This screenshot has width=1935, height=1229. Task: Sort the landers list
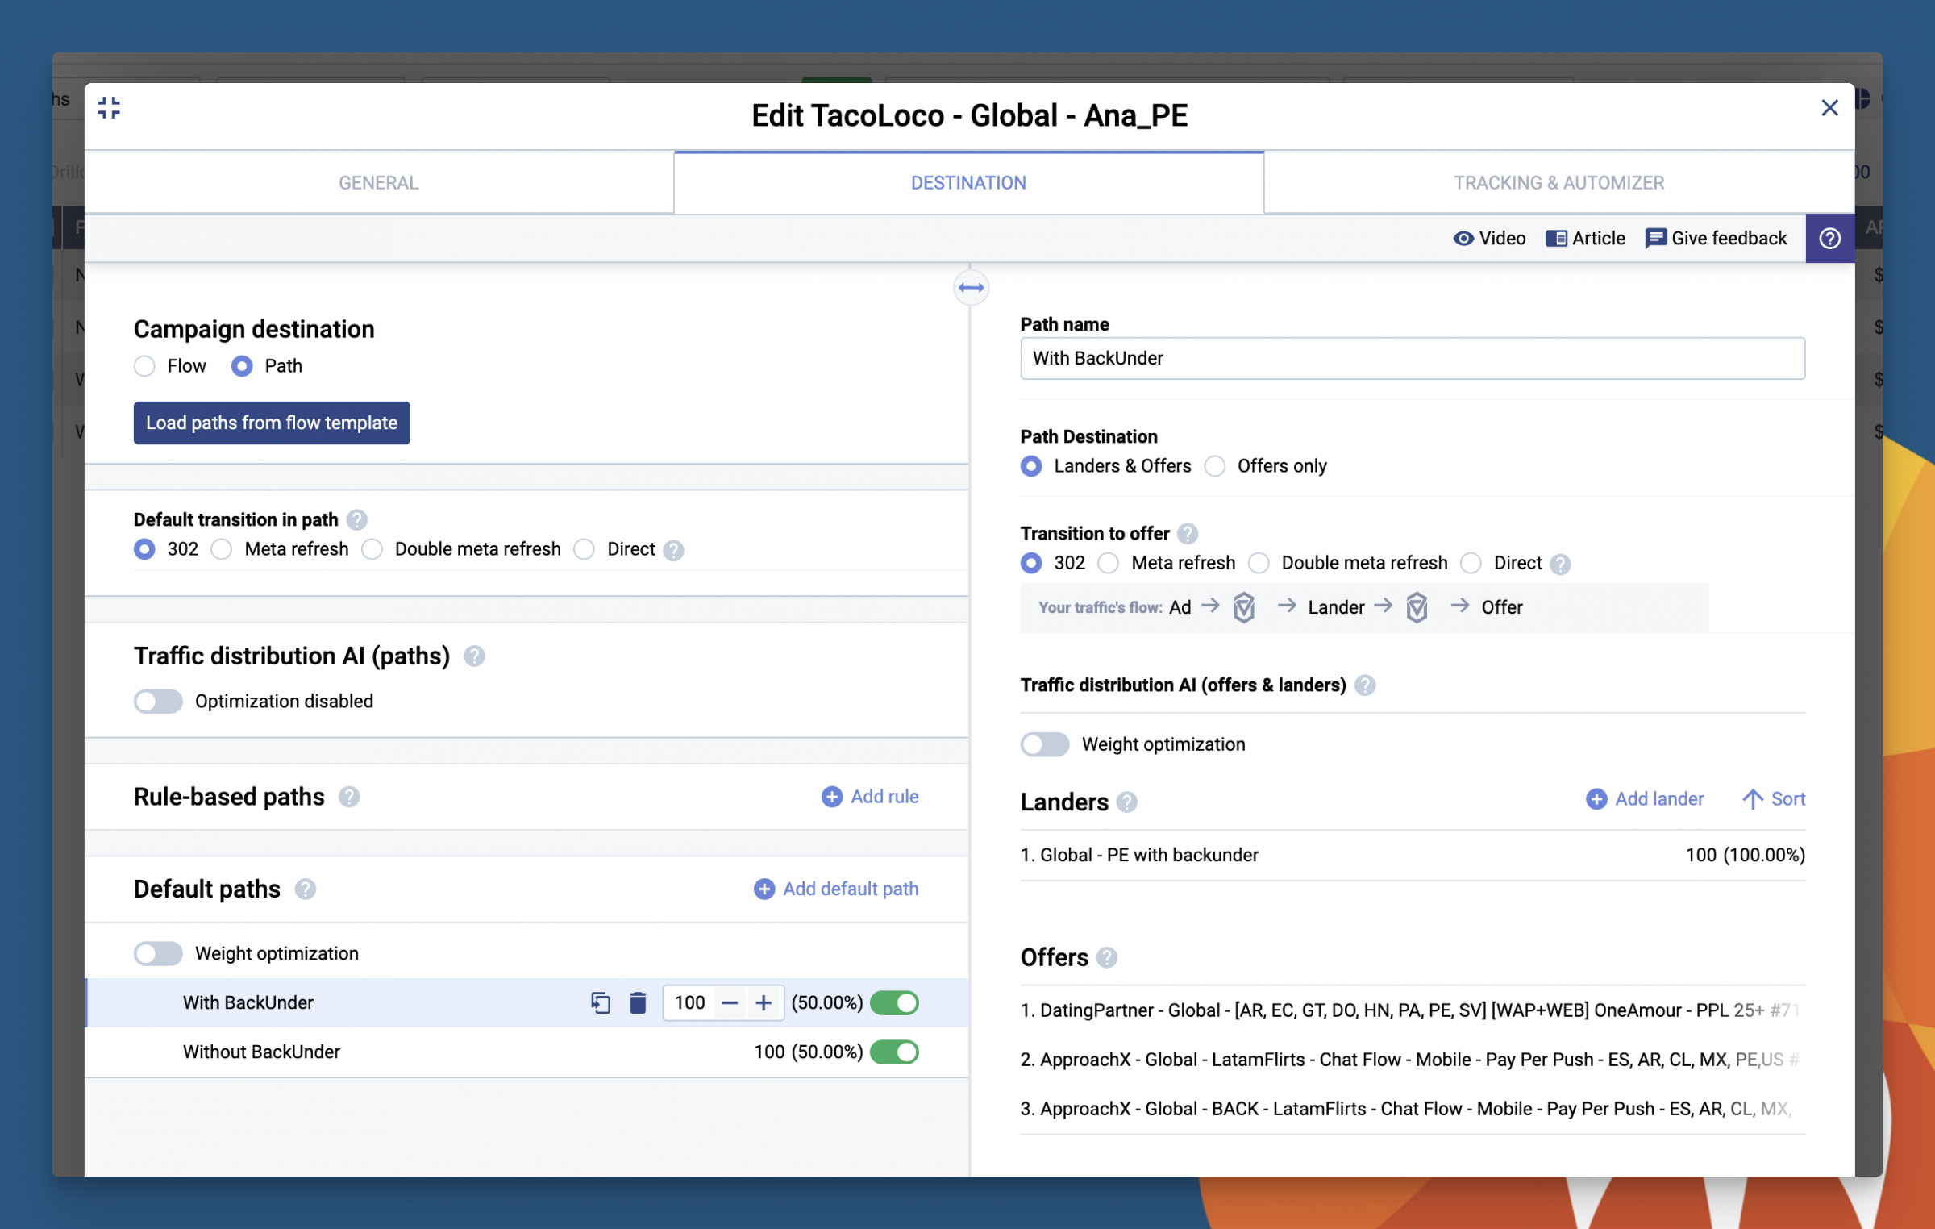pyautogui.click(x=1774, y=799)
